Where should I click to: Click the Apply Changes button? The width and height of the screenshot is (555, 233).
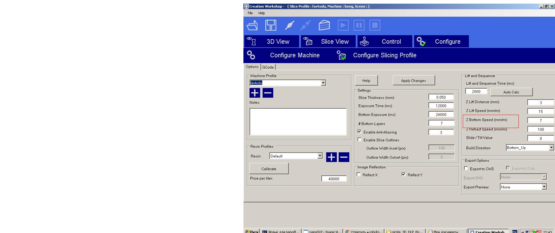pos(414,80)
